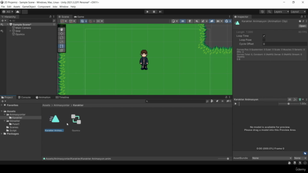The image size is (308, 173).
Task: Toggle scene lighting bulb icon
Action: point(190,21)
